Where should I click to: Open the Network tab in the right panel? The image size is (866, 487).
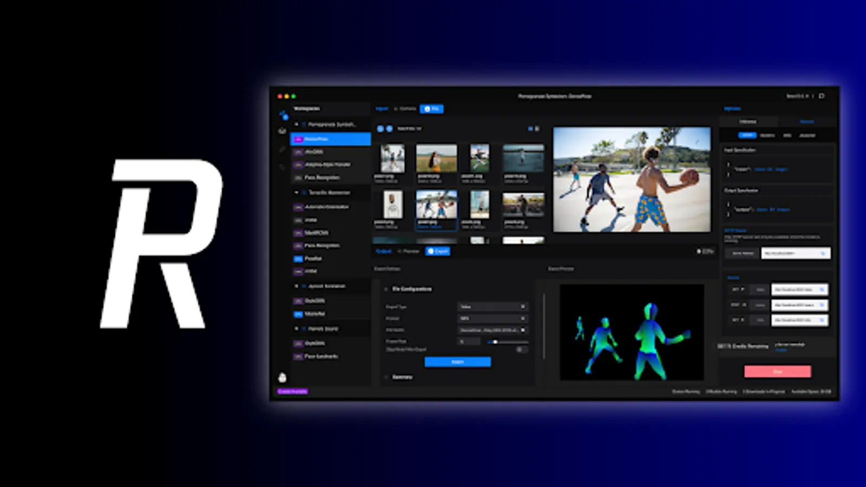(x=806, y=122)
